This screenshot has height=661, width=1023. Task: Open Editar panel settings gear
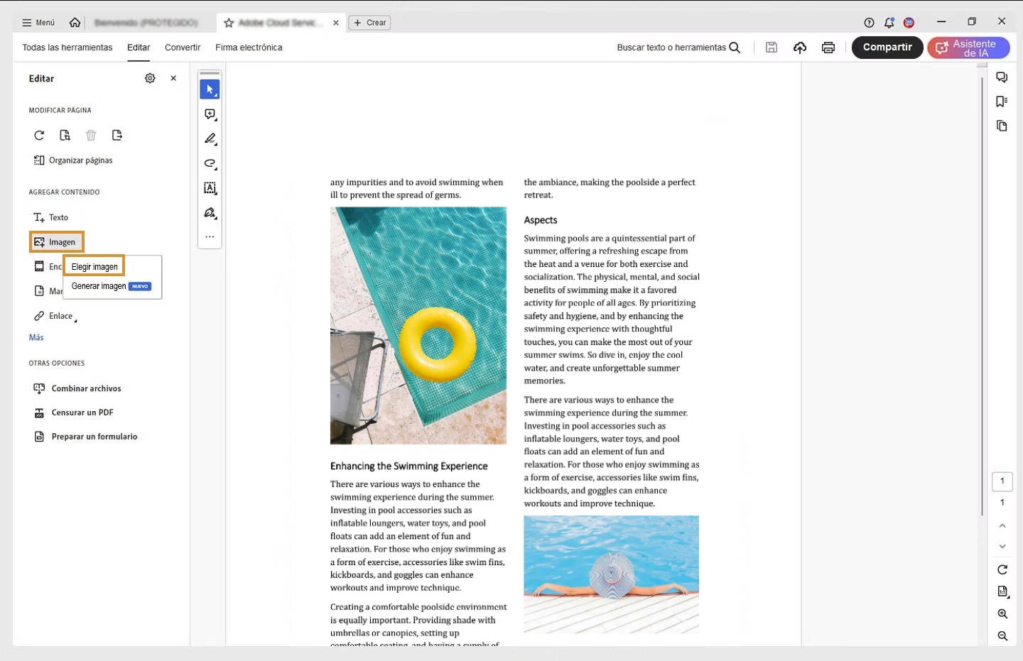click(x=150, y=79)
